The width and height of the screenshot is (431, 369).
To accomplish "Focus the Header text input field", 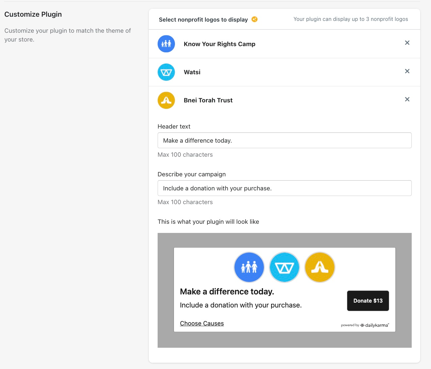I will tap(284, 140).
